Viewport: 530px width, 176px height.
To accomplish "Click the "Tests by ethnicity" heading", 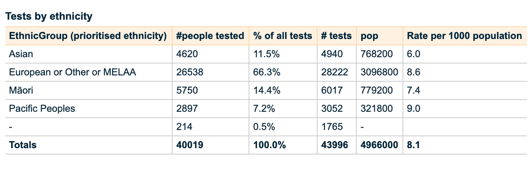I will click(x=48, y=16).
